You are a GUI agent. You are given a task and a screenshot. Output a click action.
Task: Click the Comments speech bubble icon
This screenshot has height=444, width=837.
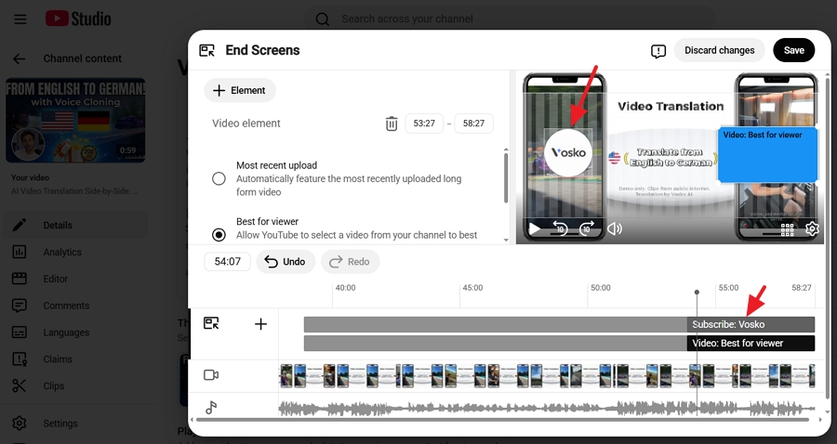tap(20, 306)
